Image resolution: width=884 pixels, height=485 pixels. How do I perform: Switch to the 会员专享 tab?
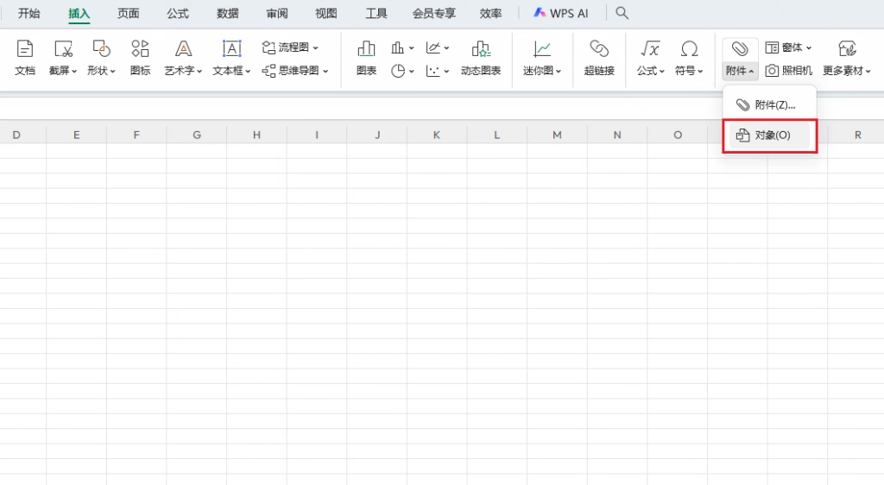[x=433, y=14]
